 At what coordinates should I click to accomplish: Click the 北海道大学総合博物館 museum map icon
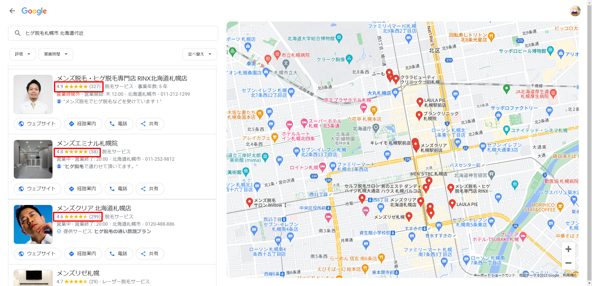point(339,38)
